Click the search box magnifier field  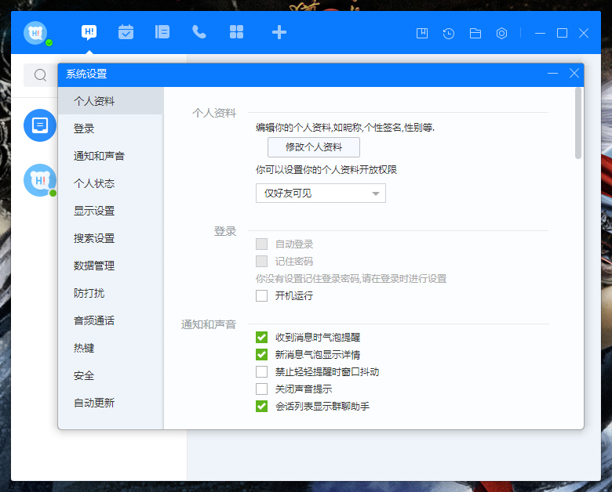tap(41, 75)
